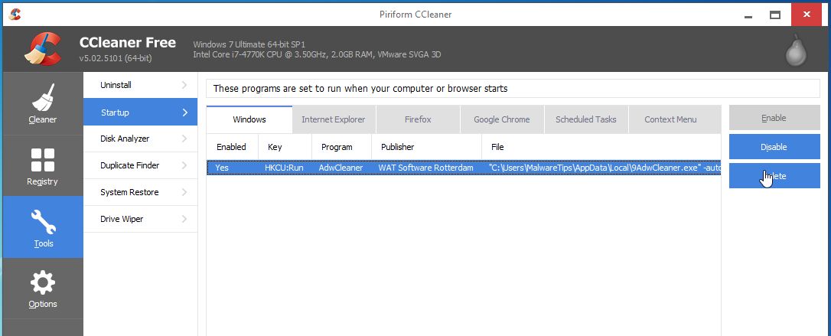Image resolution: width=831 pixels, height=336 pixels.
Task: Sort by the Enabled column header
Action: coord(232,147)
